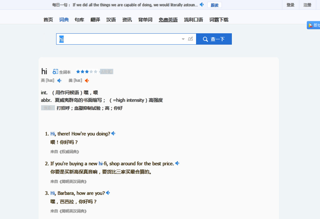Screen dimensions: 320x219
Task: Play the daily sentence audio speaker
Action: point(202,4)
